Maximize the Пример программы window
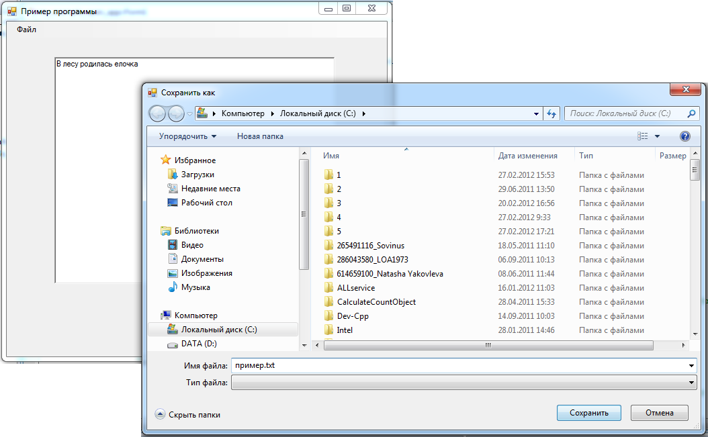Image resolution: width=708 pixels, height=437 pixels. coord(347,8)
